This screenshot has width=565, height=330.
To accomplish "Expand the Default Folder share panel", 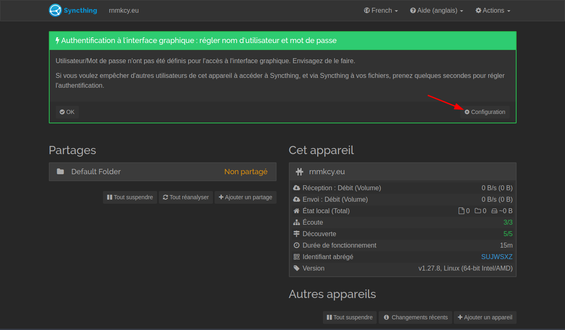I will click(x=162, y=172).
